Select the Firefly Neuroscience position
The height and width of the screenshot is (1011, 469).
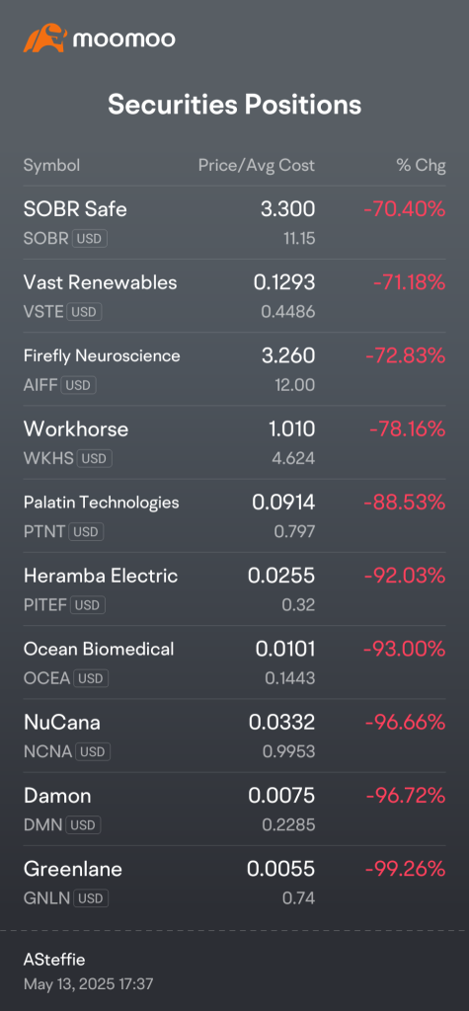click(234, 369)
